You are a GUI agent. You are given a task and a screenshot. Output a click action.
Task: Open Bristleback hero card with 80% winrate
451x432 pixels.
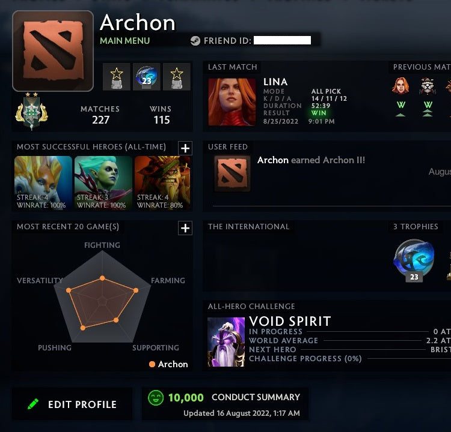162,183
